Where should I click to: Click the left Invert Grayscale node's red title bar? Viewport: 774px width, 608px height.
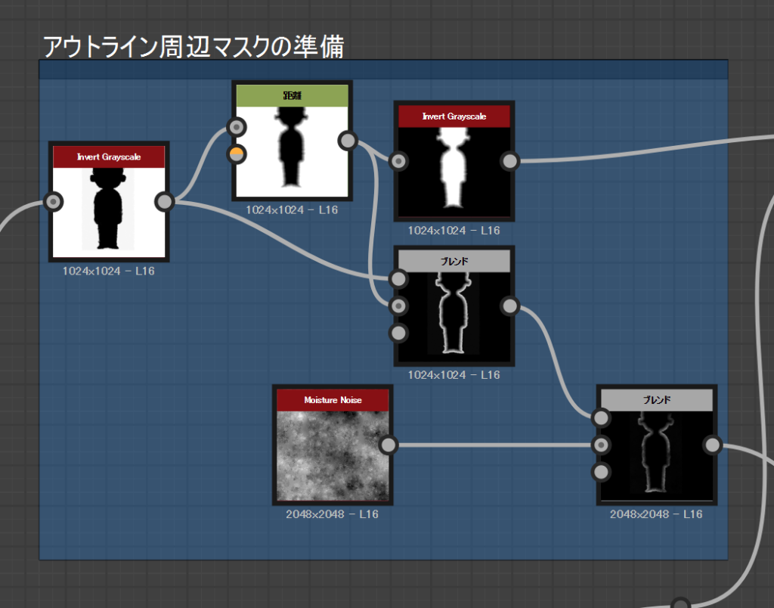(x=109, y=157)
